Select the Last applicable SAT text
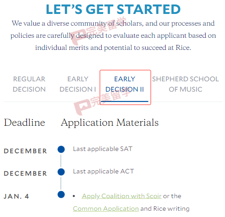Screen dimensions: 225x217 pos(103,149)
